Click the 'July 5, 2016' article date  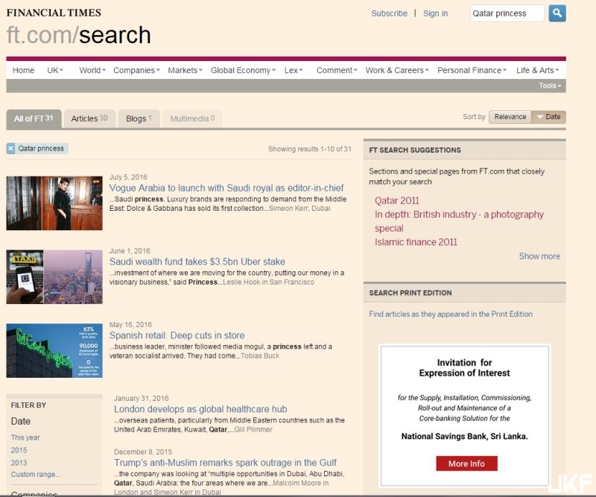[128, 177]
